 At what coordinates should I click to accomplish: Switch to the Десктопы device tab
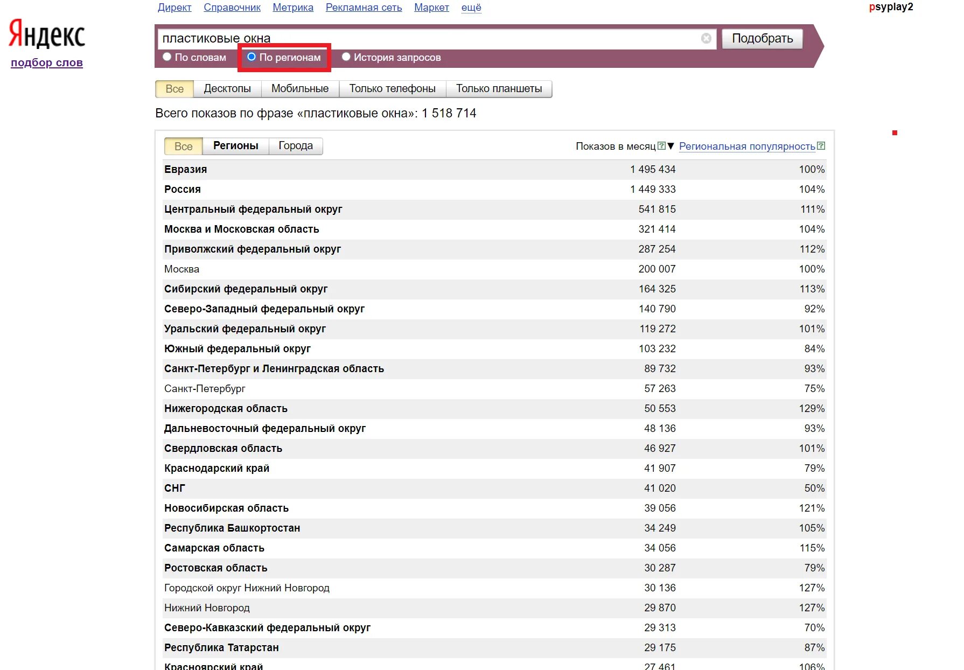point(227,89)
